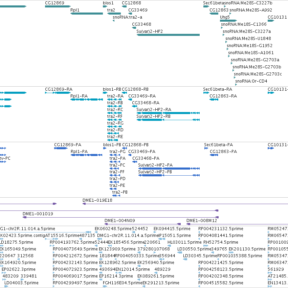Select the RP004231132.5prime EST label

click(221, 229)
